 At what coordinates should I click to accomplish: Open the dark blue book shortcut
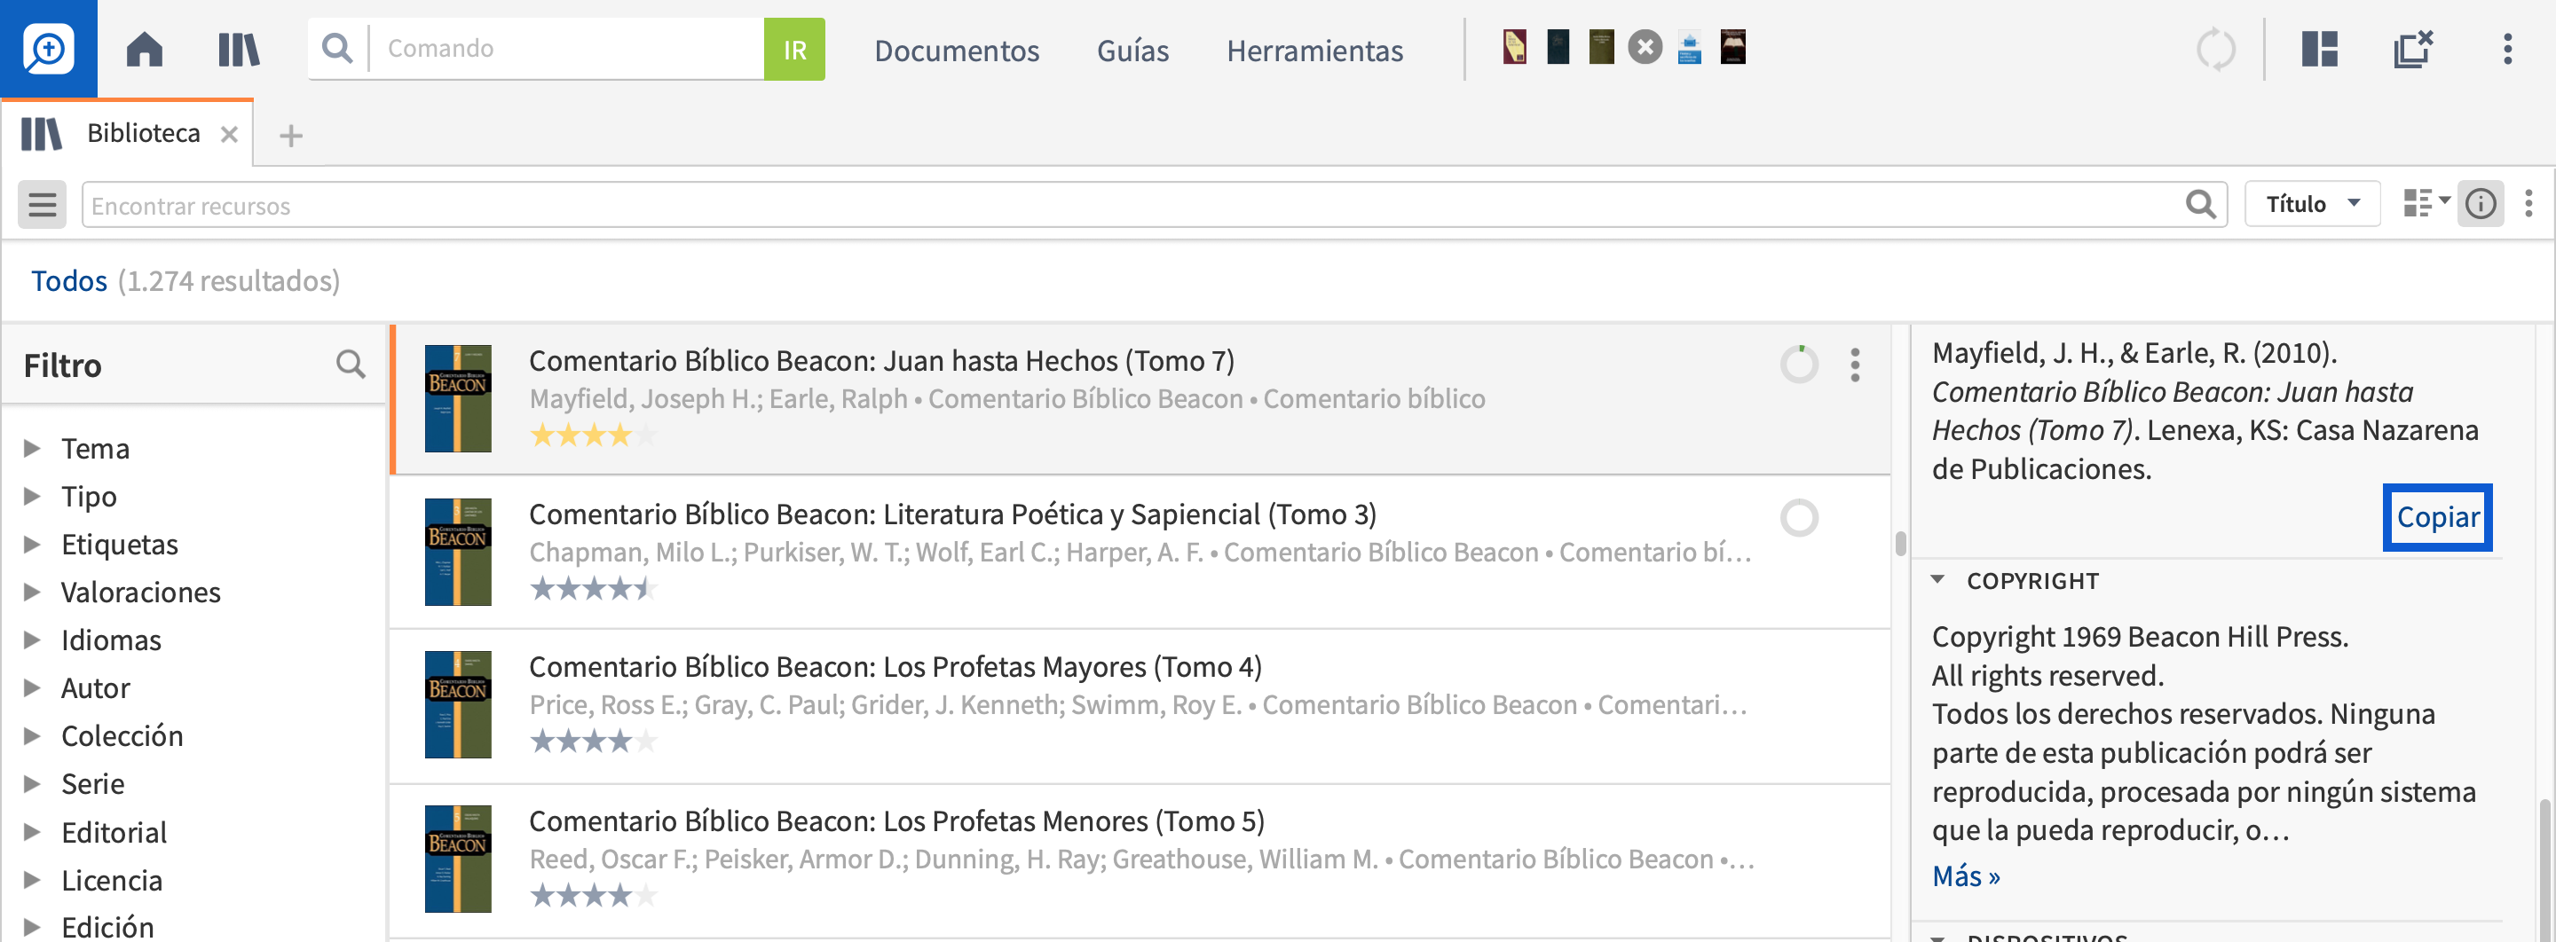[1558, 48]
